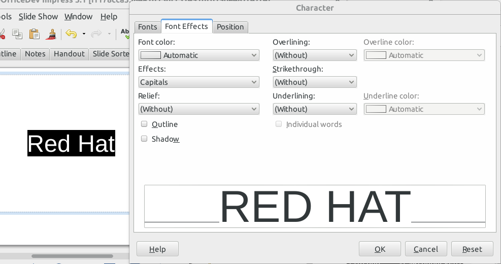Open the Overlining dropdown
Screen dimensions: 501x264
click(x=315, y=55)
